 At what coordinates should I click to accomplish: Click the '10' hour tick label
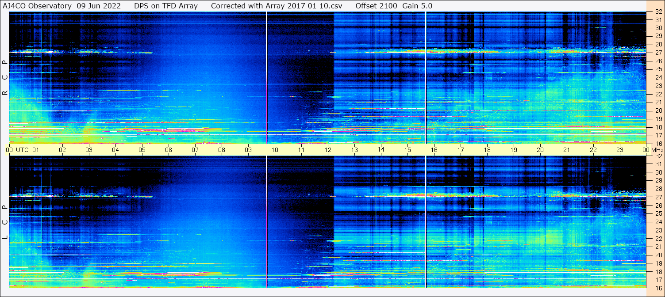click(x=275, y=150)
